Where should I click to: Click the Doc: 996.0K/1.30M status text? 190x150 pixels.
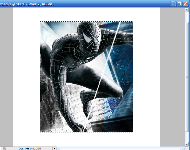30,148
